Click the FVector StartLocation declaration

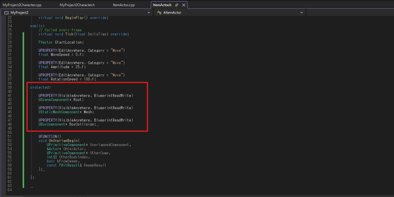point(61,42)
